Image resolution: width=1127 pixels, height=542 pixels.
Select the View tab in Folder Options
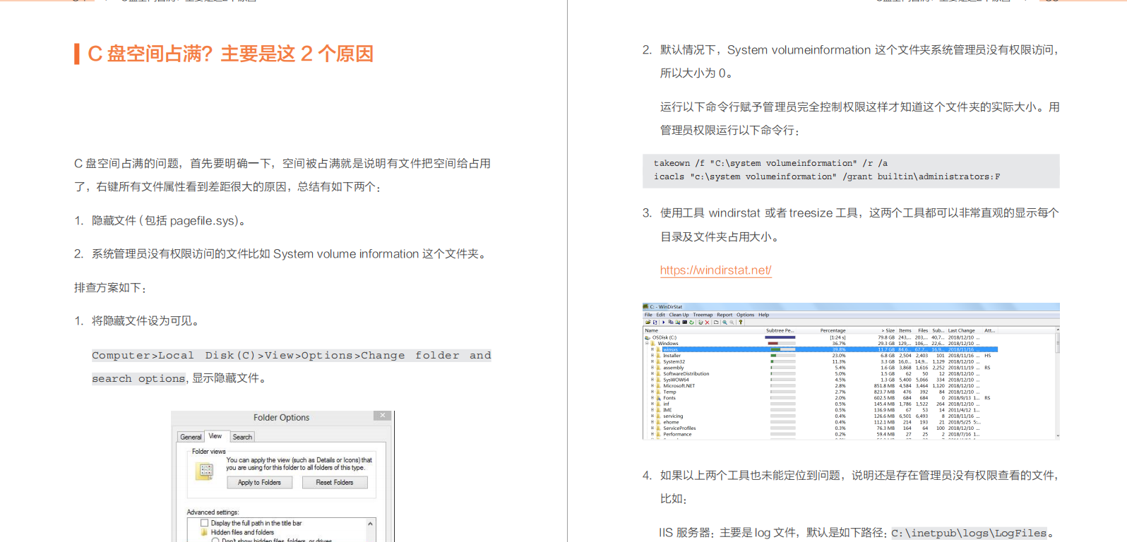coord(215,436)
